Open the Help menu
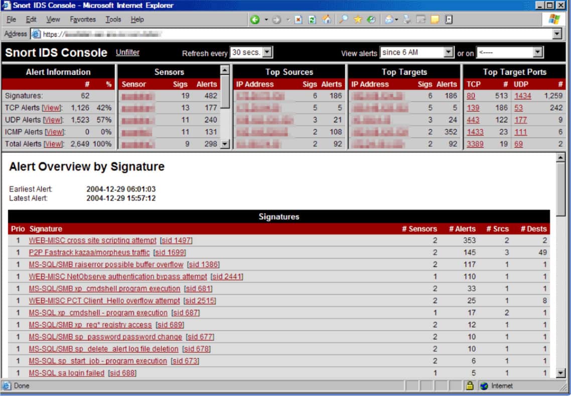The height and width of the screenshot is (396, 571). (137, 19)
